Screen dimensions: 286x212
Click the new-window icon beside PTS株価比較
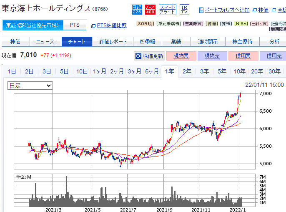pos(93,26)
